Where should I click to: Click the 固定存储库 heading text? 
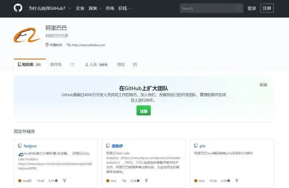[24, 131]
